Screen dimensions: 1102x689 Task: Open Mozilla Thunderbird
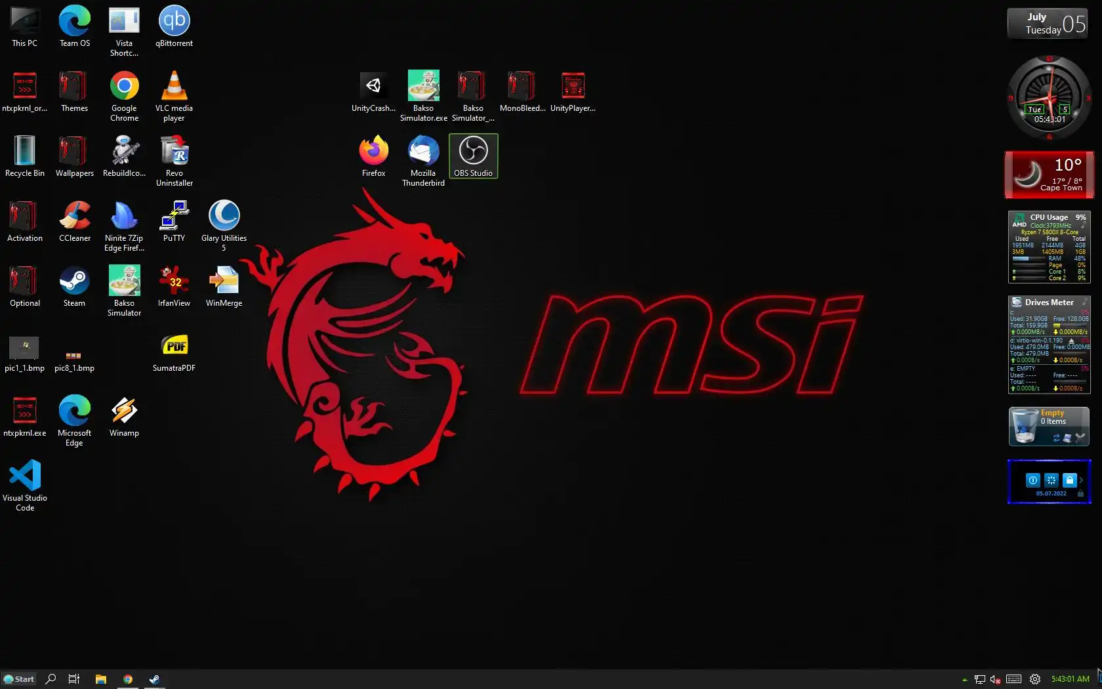click(x=423, y=161)
